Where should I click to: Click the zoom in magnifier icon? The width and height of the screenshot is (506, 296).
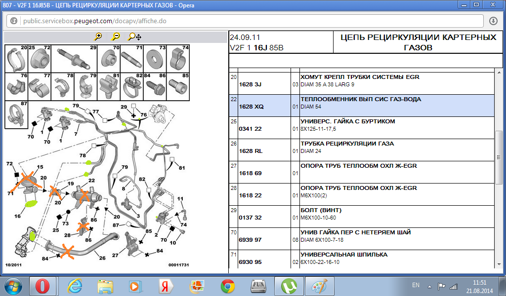98,37
